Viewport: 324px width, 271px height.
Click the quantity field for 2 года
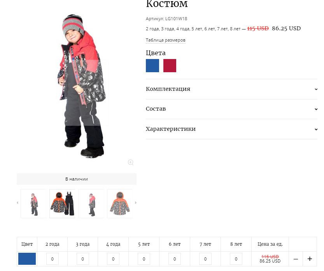(x=52, y=259)
